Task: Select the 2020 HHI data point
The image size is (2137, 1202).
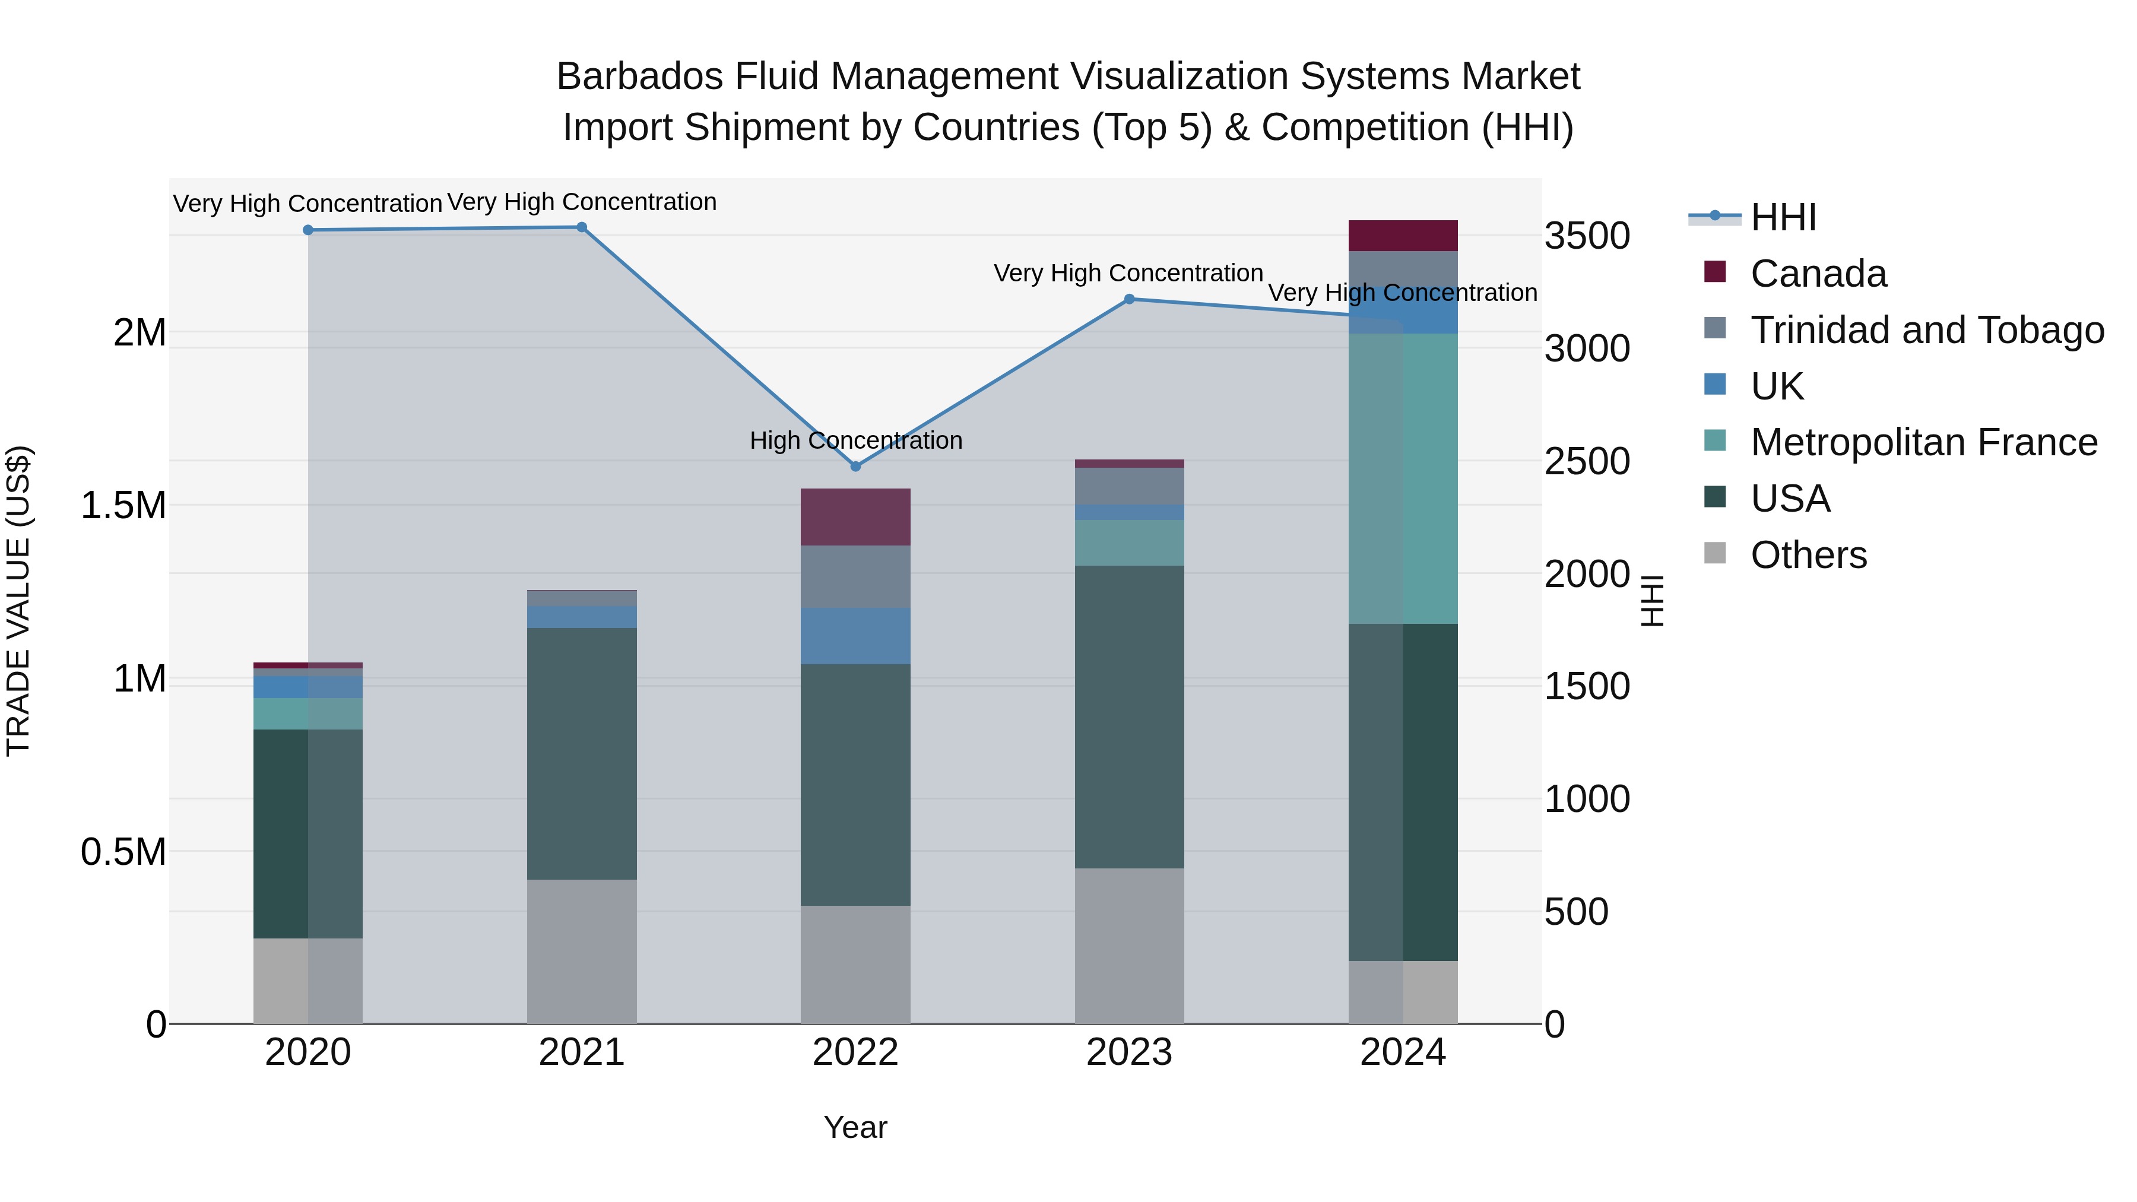Action: pos(307,230)
